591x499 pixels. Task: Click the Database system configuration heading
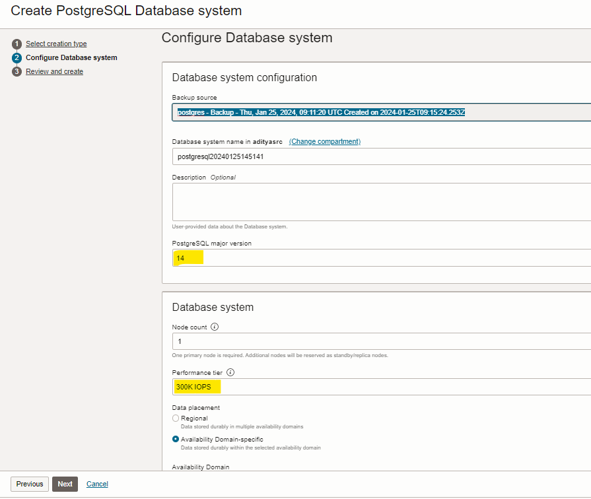tap(244, 78)
